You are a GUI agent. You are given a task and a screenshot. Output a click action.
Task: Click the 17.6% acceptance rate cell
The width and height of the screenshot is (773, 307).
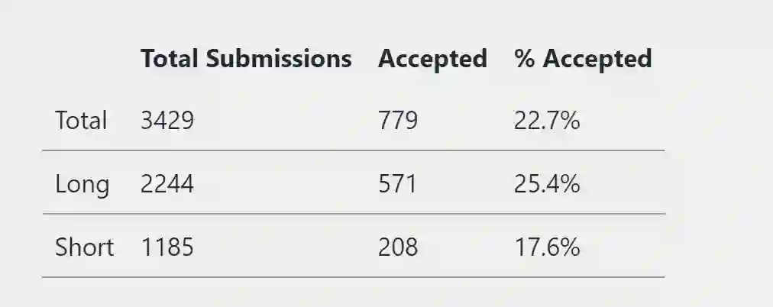547,247
